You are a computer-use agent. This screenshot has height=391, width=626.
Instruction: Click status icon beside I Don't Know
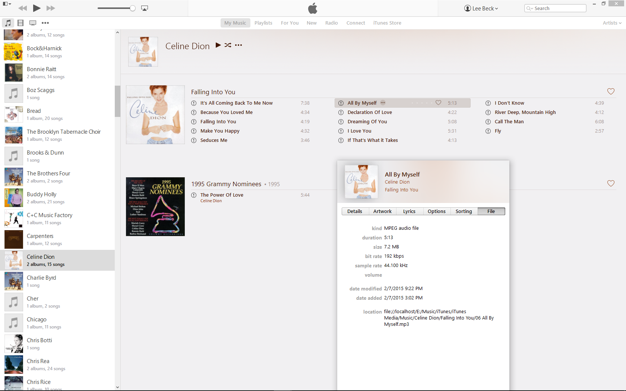pos(488,103)
